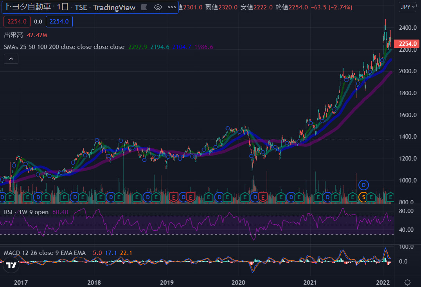The height and width of the screenshot is (287, 421).
Task: Click the 1日 interval label in title
Action: 63,7
